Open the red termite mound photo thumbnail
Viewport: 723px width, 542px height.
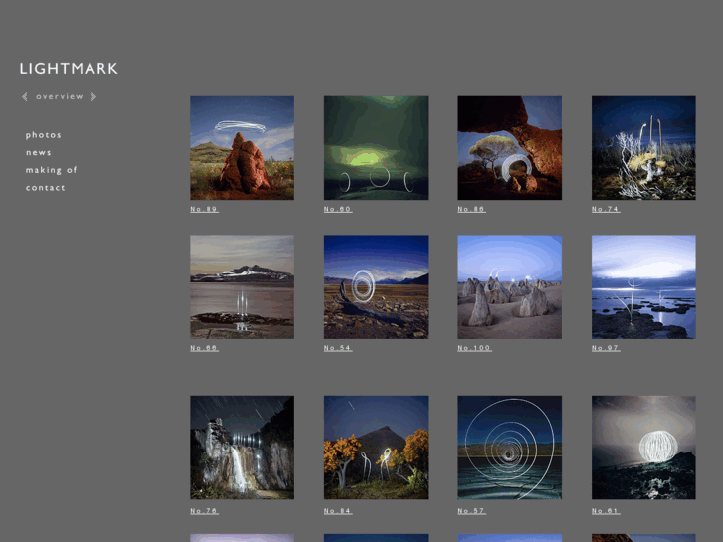(242, 148)
